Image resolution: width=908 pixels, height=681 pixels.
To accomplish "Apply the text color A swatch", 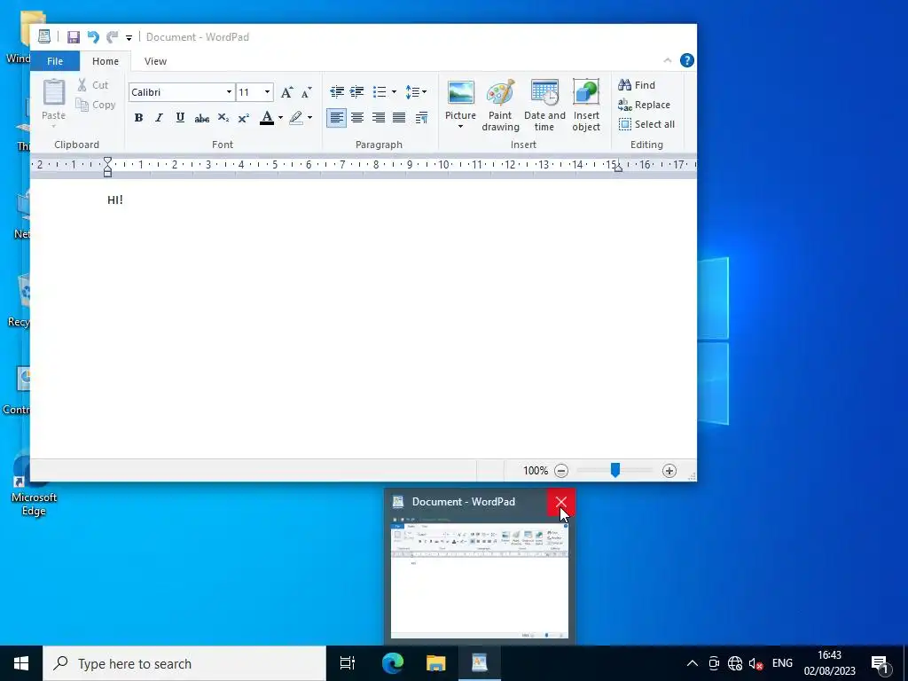I will coord(266,118).
